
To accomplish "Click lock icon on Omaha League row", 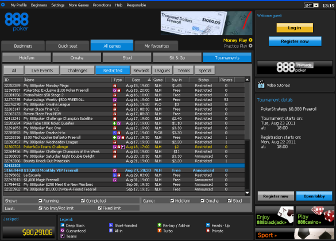I will click(x=115, y=104).
